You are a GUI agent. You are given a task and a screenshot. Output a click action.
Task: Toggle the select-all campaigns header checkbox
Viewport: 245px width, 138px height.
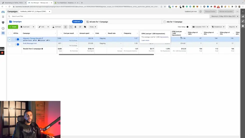10,33
